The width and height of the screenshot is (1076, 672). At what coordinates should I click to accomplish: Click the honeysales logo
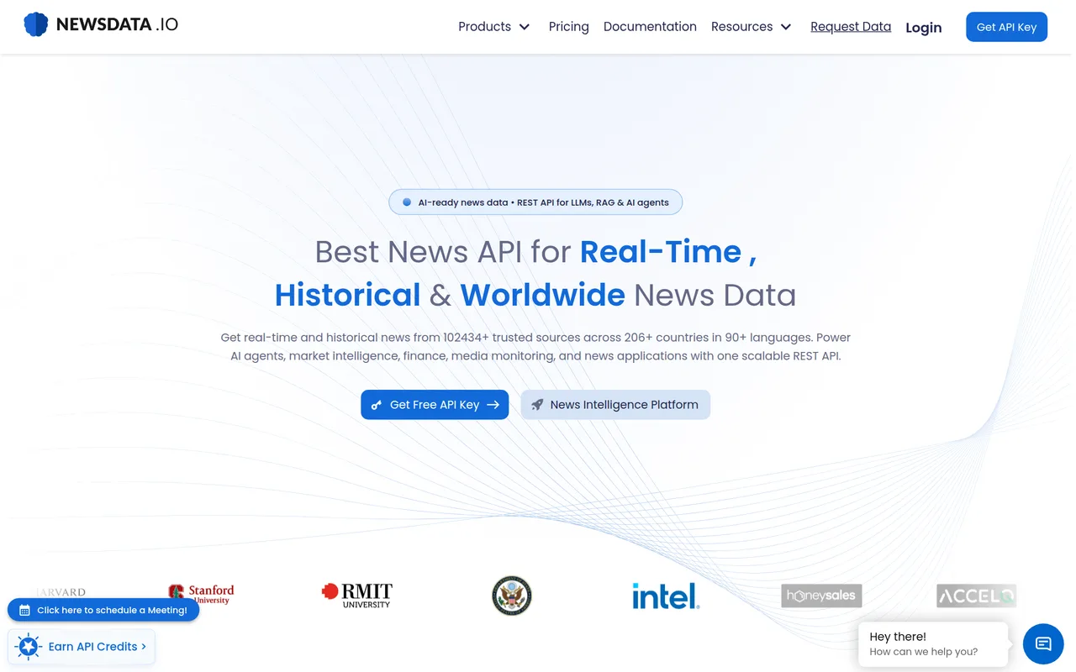pos(821,596)
